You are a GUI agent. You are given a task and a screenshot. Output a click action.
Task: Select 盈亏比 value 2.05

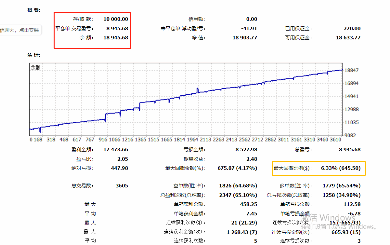[x=123, y=159]
